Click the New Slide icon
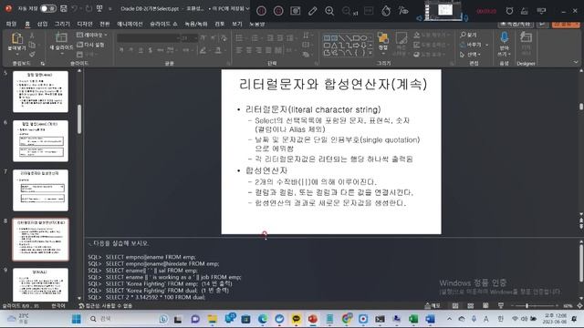This screenshot has width=584, height=328. 61,37
